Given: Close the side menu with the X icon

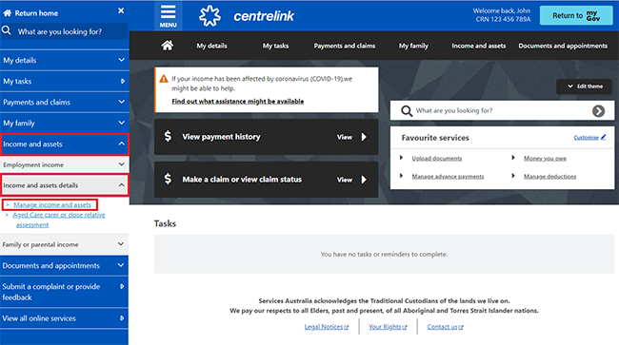Looking at the screenshot, I should coord(121,11).
